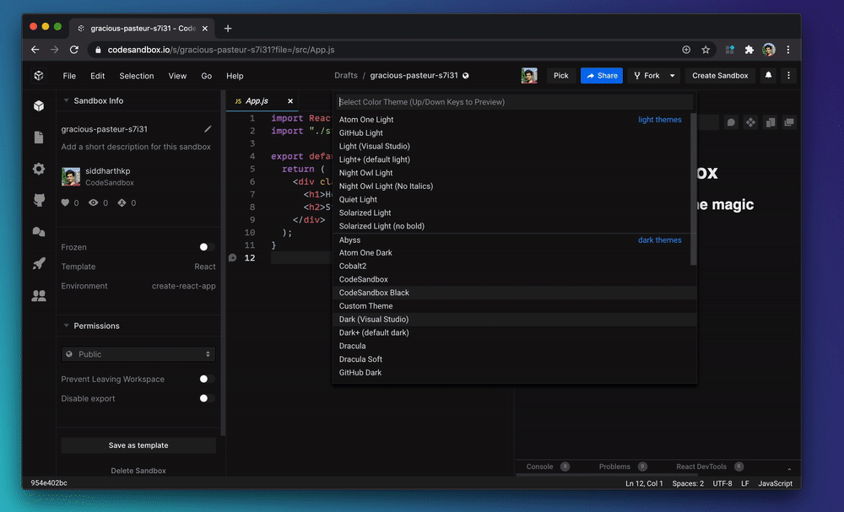Collapse the Sandbox Info section
Viewport: 844px width, 512px height.
(x=66, y=100)
